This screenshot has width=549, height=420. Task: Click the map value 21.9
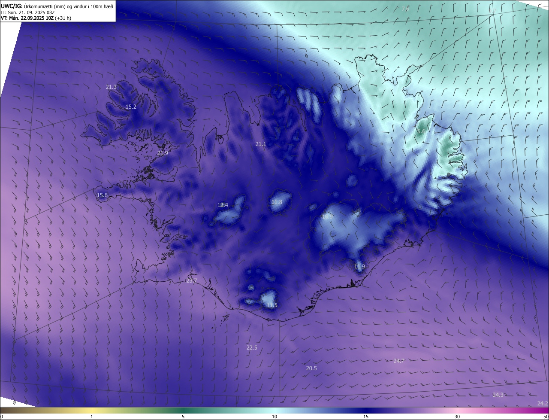pos(163,153)
